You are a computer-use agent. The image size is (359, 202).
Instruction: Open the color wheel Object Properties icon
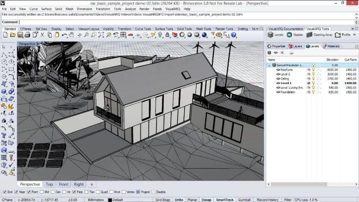coord(182,35)
